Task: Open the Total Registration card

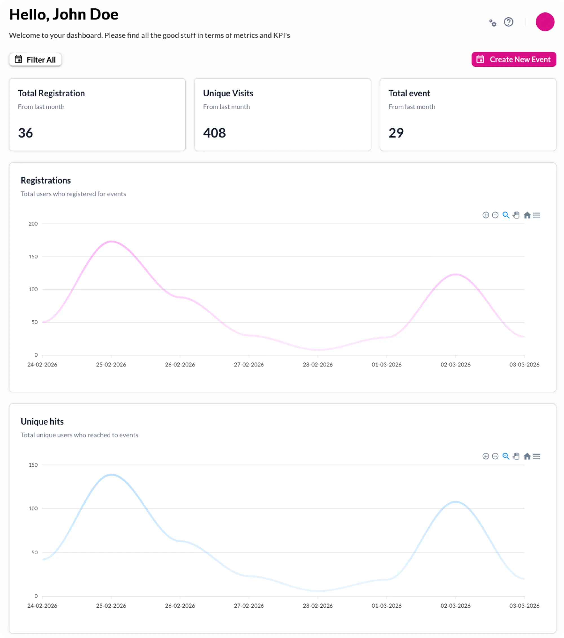Action: (x=97, y=115)
